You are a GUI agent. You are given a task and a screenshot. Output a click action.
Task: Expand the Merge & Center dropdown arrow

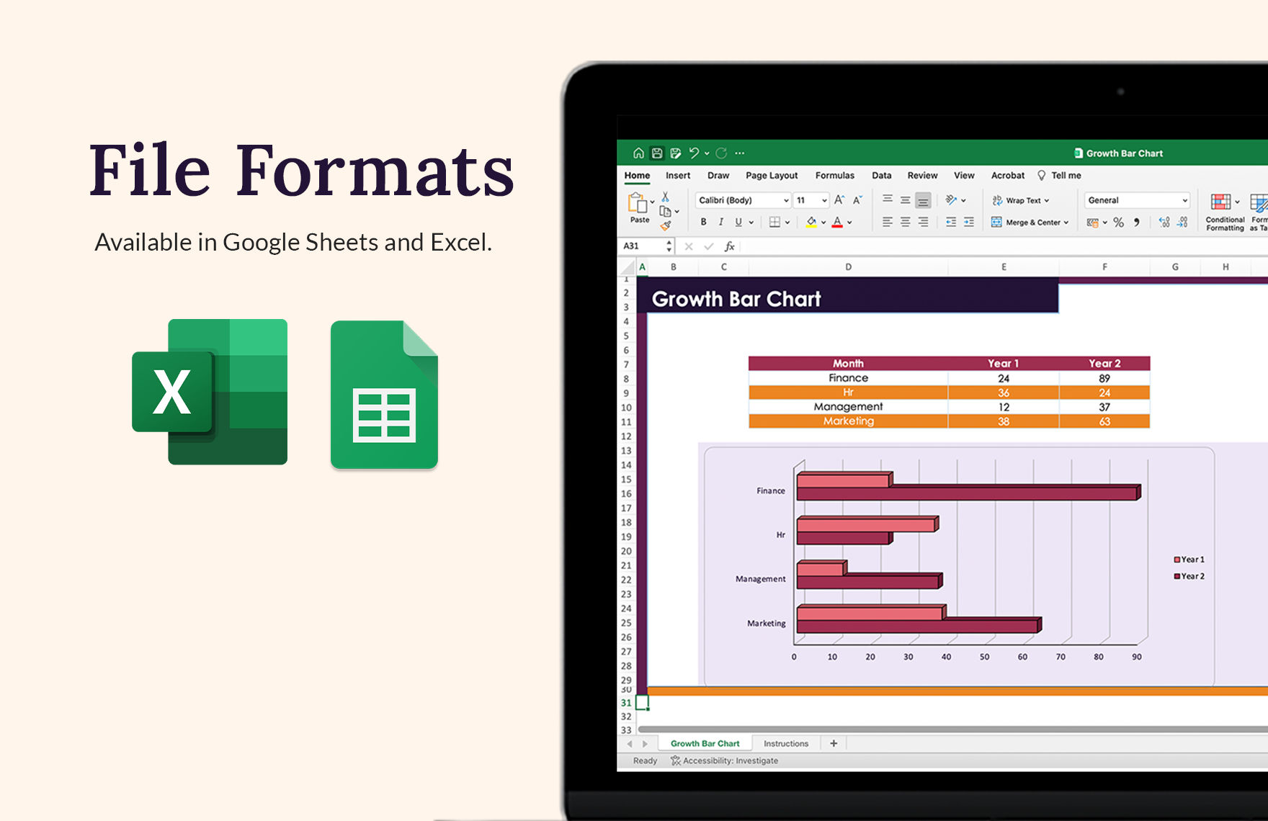[1066, 223]
